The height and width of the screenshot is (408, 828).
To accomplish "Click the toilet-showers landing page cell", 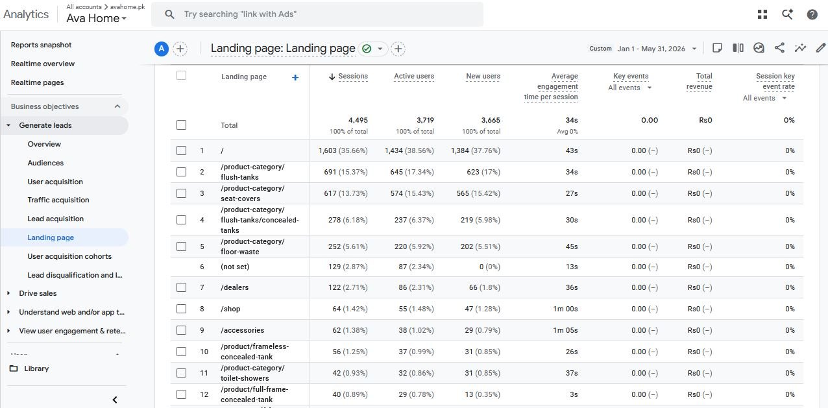I will pyautogui.click(x=252, y=373).
